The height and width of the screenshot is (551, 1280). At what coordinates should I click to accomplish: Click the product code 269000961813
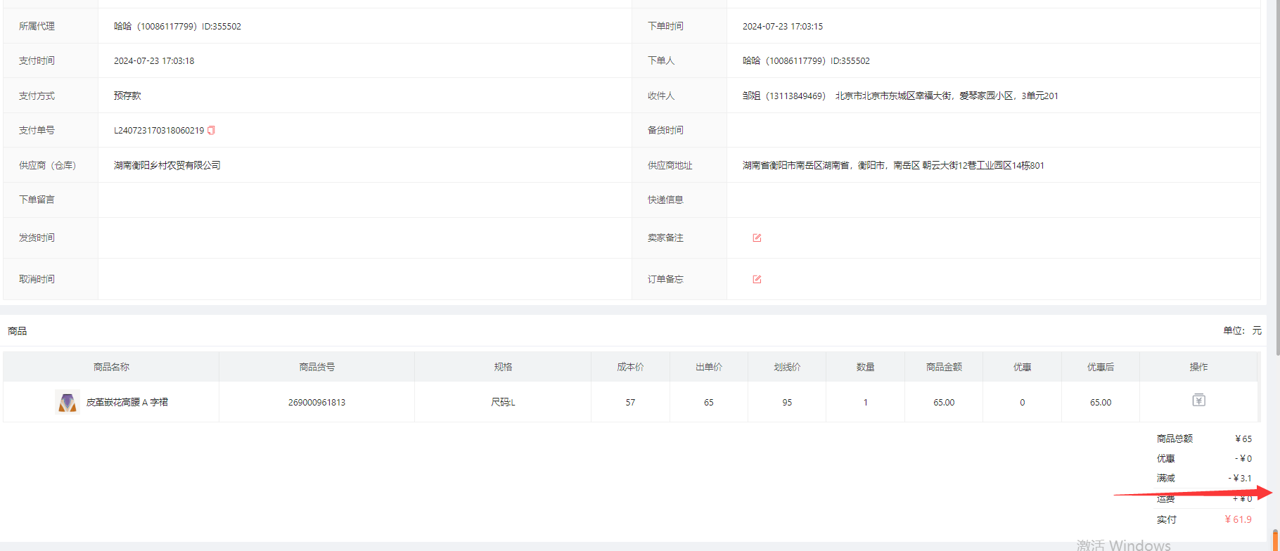[316, 402]
